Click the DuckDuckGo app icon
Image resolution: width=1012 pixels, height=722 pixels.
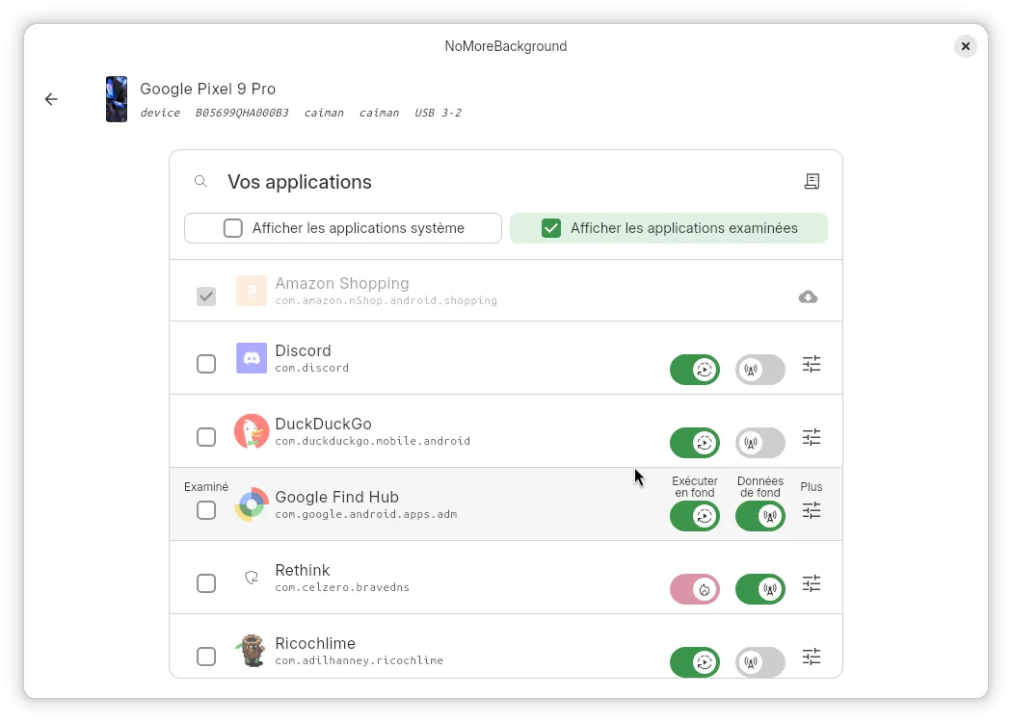(251, 431)
